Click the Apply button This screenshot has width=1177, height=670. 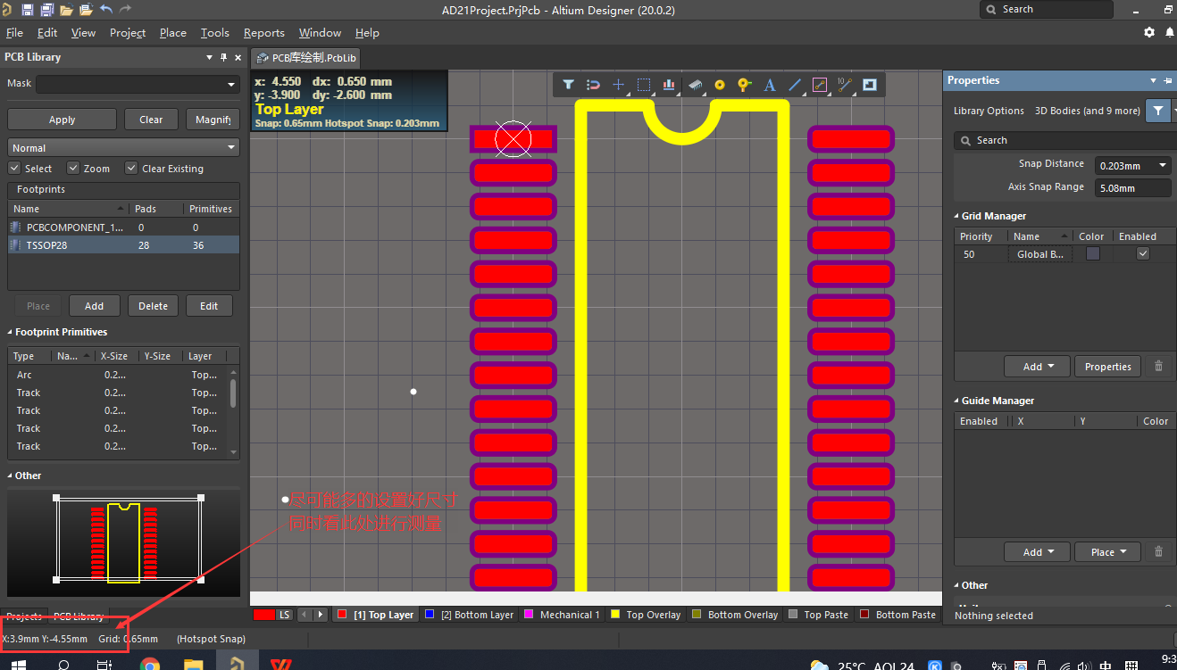[x=62, y=120]
